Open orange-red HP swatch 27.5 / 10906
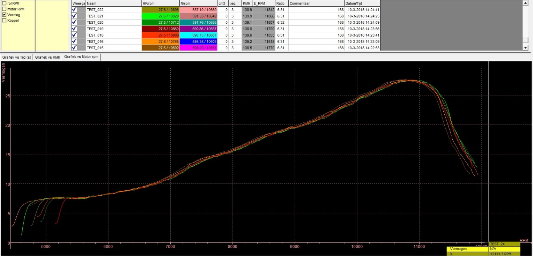Viewport: 533px width, 256px height. [161, 35]
